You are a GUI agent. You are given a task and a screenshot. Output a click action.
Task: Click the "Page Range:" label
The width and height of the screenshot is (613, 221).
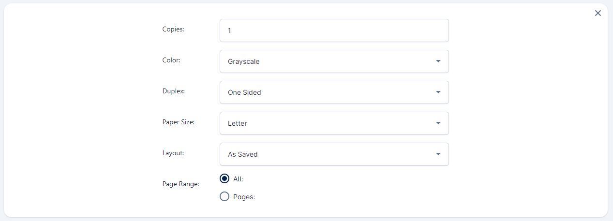click(x=180, y=184)
